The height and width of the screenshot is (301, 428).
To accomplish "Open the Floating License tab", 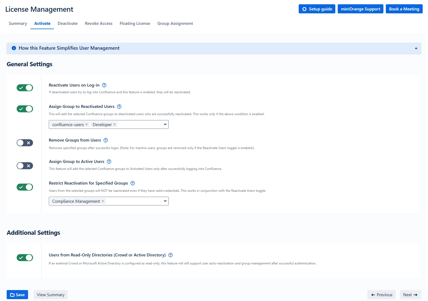I will [135, 24].
